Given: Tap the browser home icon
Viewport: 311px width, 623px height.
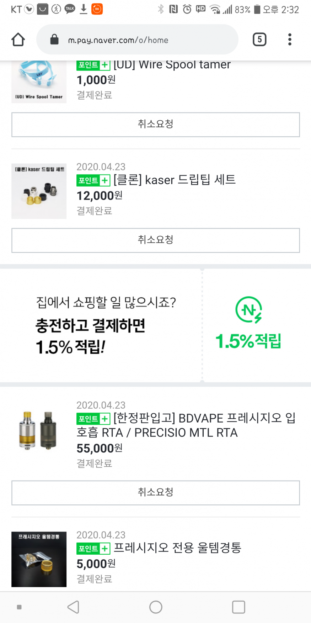Looking at the screenshot, I should coord(18,40).
